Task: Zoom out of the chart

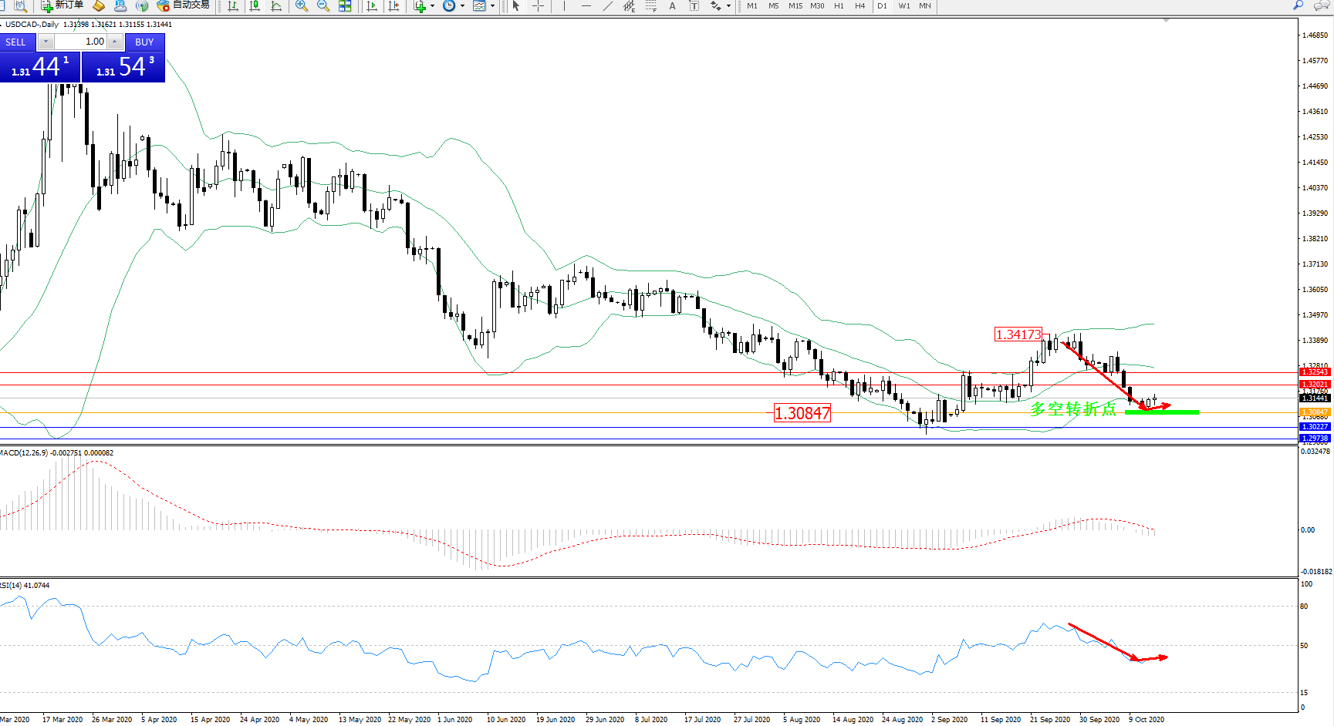Action: coord(323,6)
